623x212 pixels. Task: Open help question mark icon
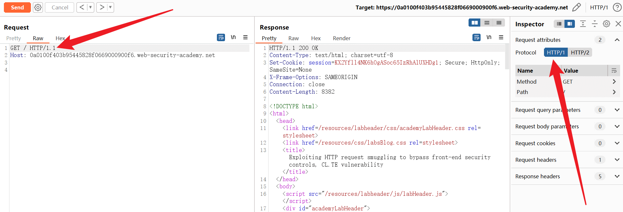point(617,7)
